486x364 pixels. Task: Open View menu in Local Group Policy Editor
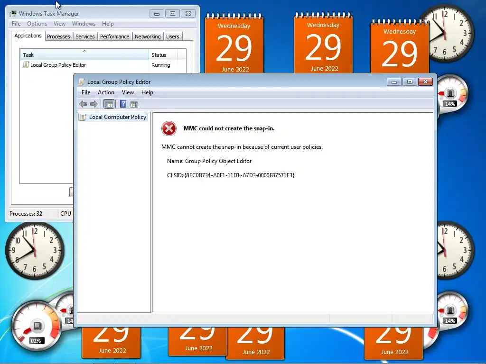(x=128, y=92)
